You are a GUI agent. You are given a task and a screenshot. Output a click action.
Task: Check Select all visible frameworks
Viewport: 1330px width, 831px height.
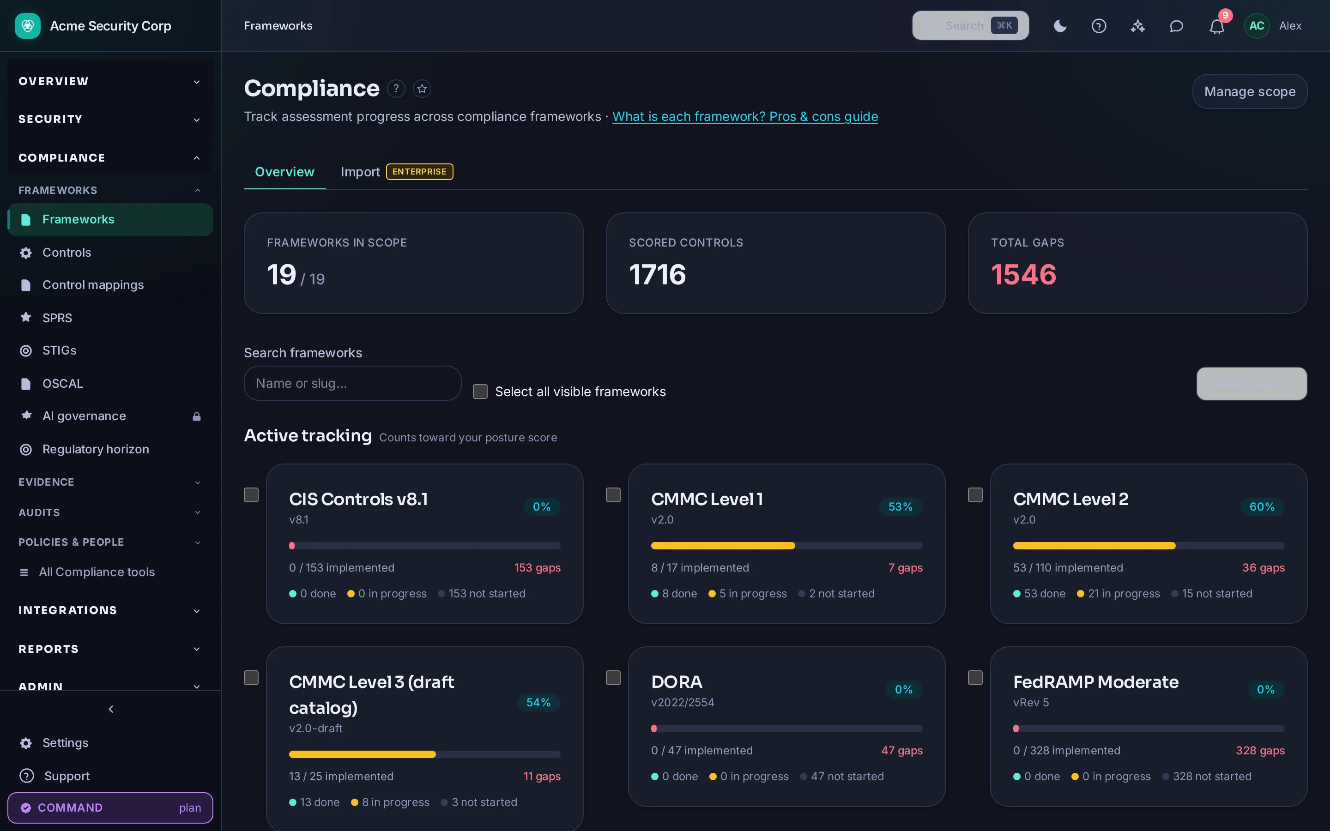480,391
